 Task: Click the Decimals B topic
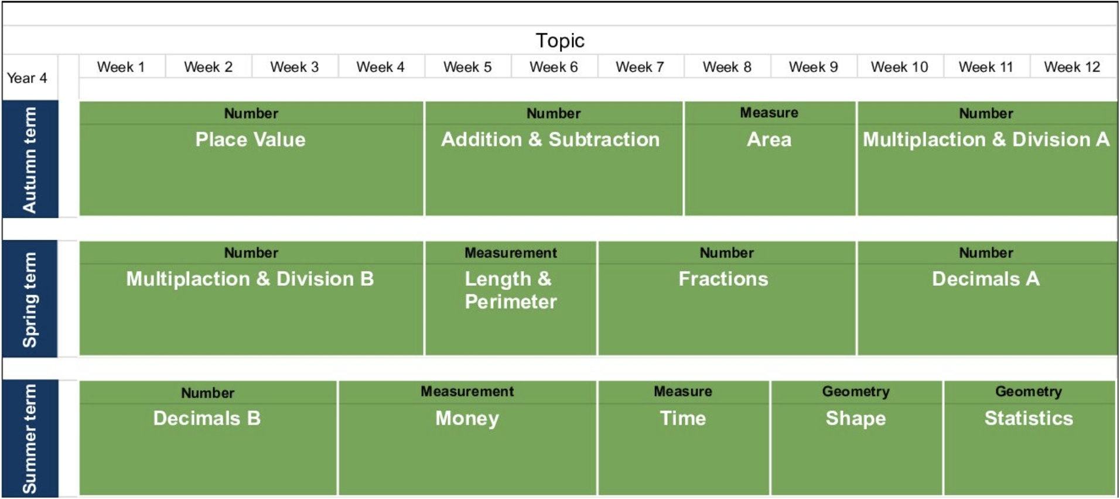click(x=207, y=419)
